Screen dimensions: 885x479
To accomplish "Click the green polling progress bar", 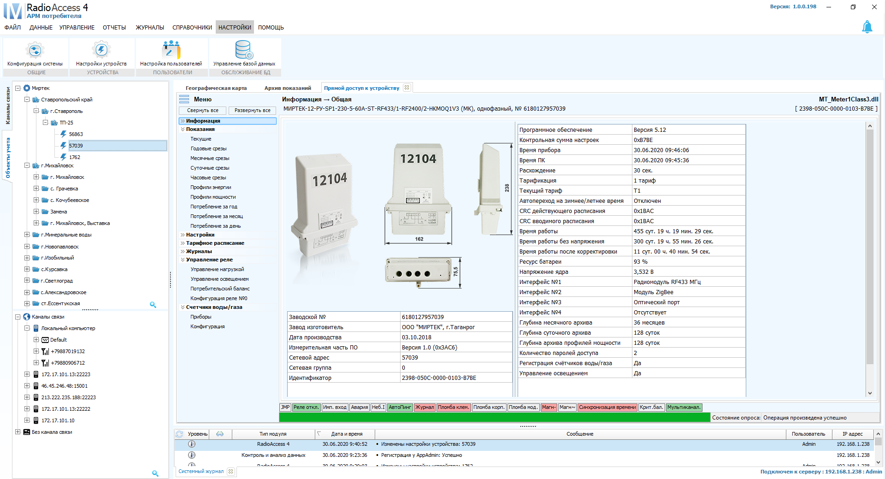I will point(495,417).
